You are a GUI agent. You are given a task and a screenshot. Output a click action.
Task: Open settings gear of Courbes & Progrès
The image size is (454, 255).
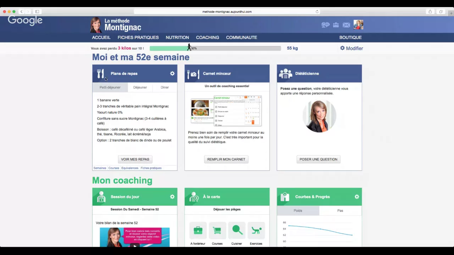[356, 197]
